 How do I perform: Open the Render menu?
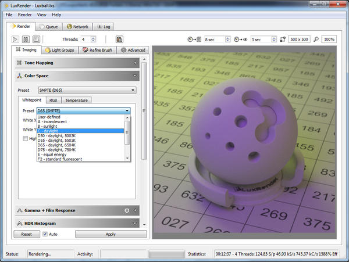click(x=24, y=15)
